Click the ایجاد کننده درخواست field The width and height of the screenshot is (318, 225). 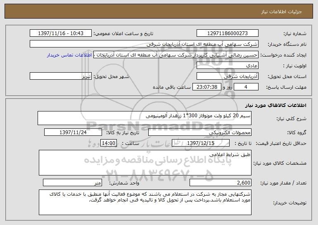176,55
